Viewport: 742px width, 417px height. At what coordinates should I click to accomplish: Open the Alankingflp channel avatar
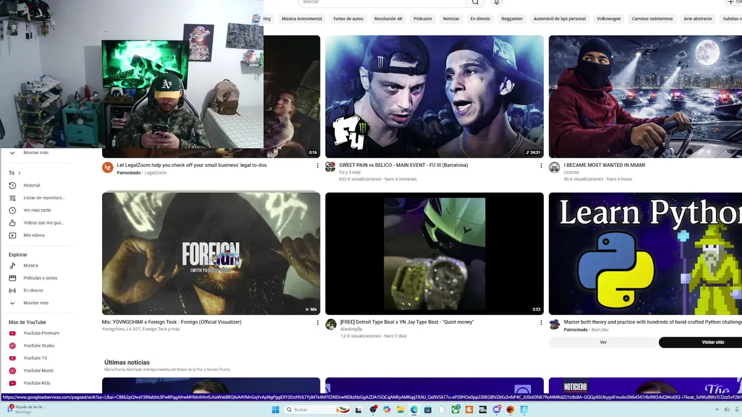[330, 324]
